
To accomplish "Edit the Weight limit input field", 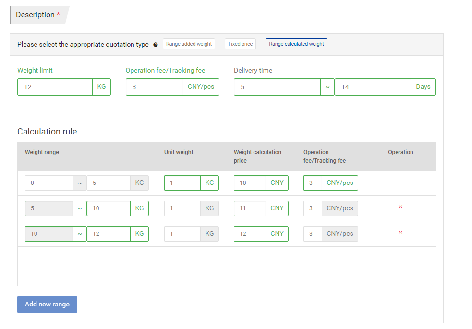I will (x=55, y=87).
